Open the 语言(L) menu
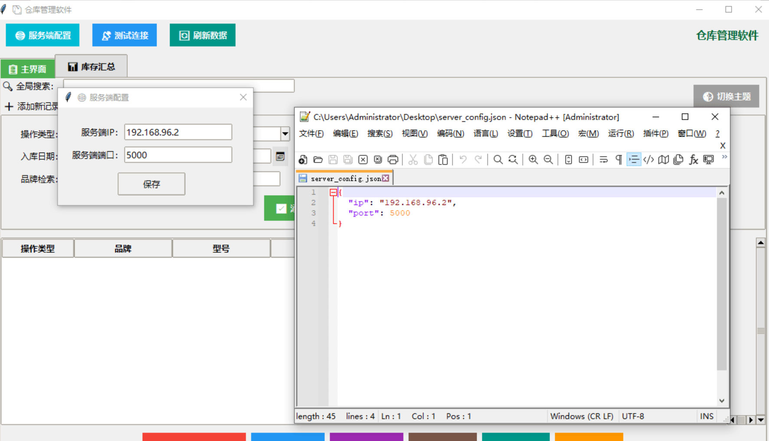 (485, 134)
